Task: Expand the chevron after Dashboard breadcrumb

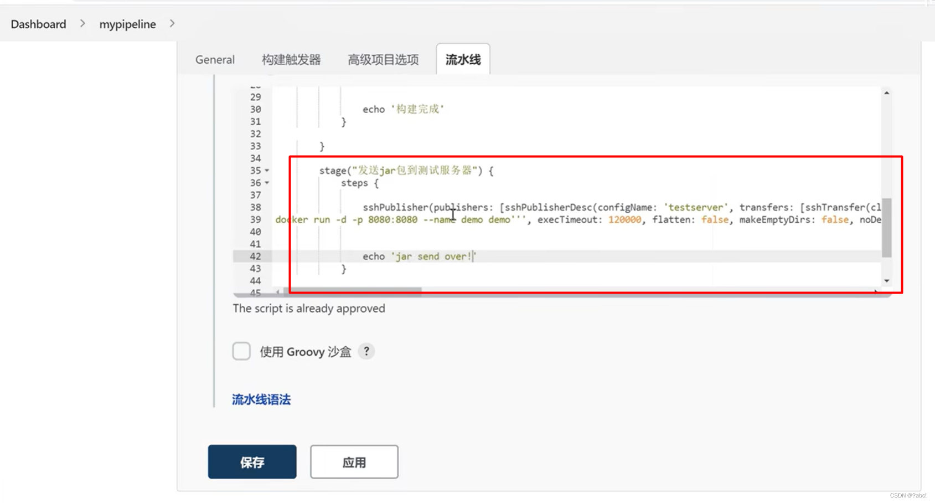Action: pos(82,23)
